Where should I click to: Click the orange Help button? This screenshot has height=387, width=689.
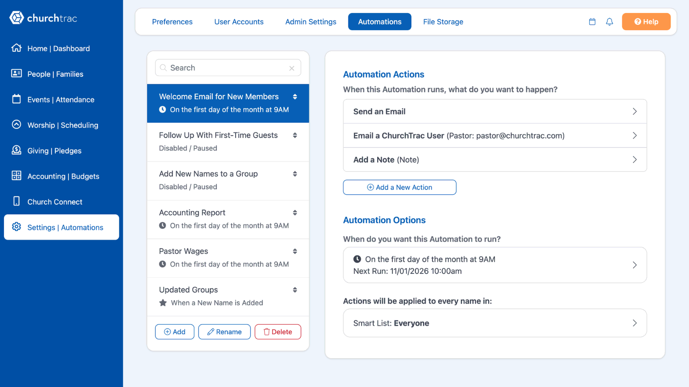click(646, 21)
